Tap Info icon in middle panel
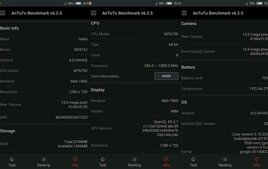The height and width of the screenshot is (169, 268). click(x=166, y=159)
